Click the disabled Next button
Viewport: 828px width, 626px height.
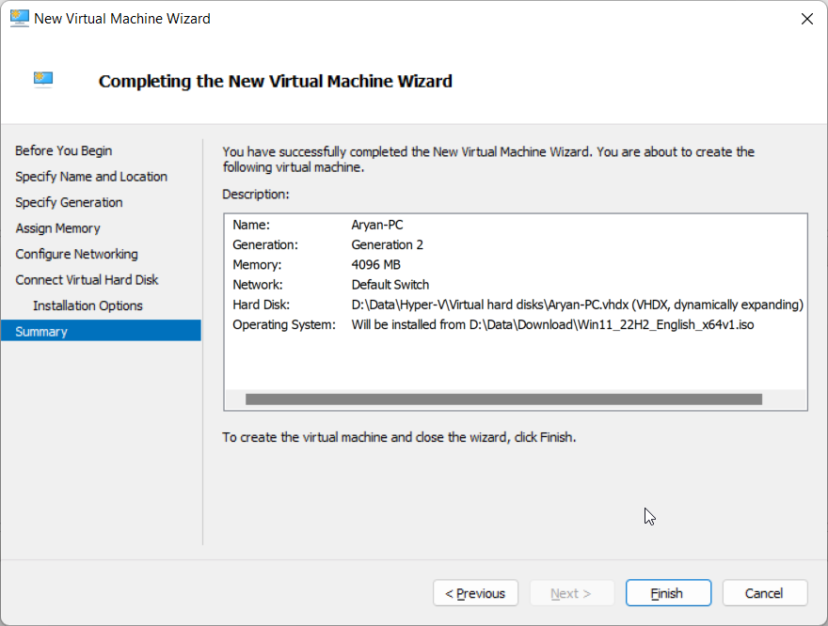[x=571, y=593]
